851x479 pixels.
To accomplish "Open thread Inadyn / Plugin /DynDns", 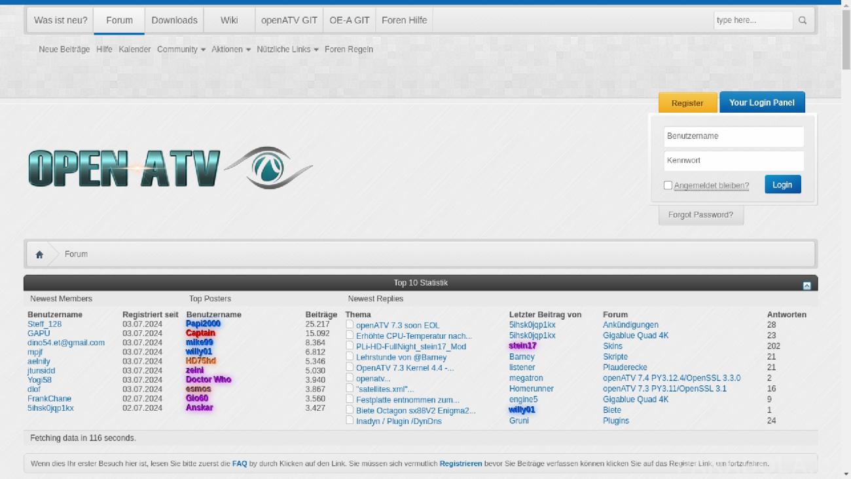I will [x=399, y=421].
